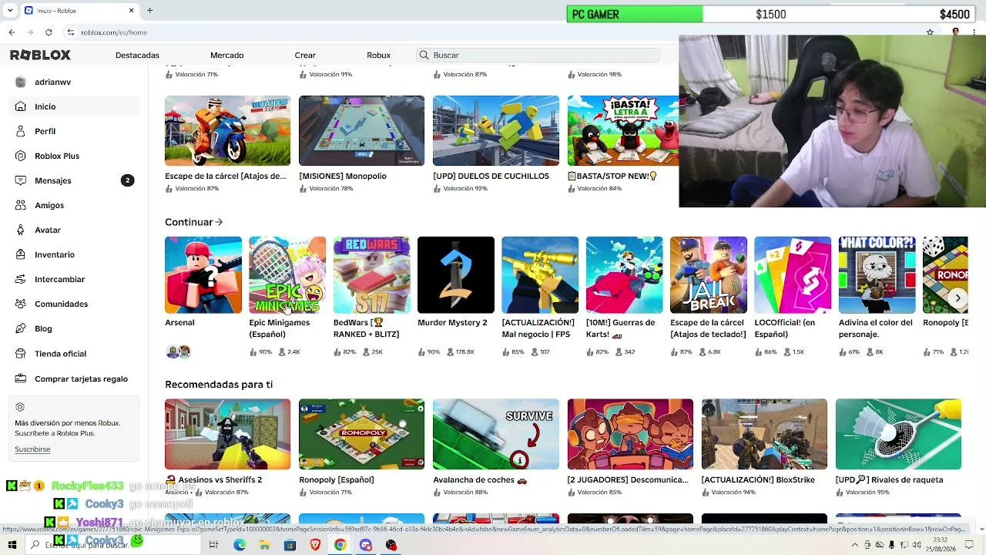Open the BedWars game thumbnail
The width and height of the screenshot is (986, 555).
click(371, 275)
